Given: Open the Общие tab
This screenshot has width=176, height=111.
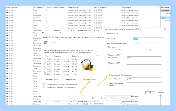Looking at the screenshot, I should 45,37.
